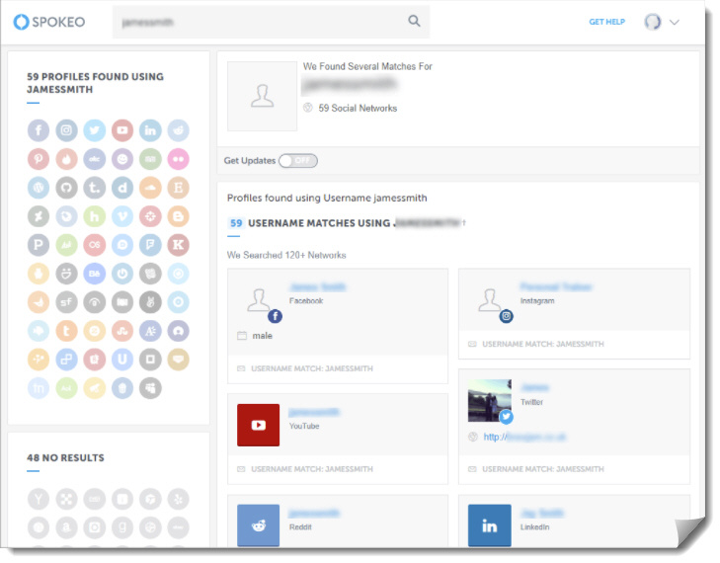Open the StumbleUpon icon
This screenshot has height=563, width=720.
[x=122, y=331]
